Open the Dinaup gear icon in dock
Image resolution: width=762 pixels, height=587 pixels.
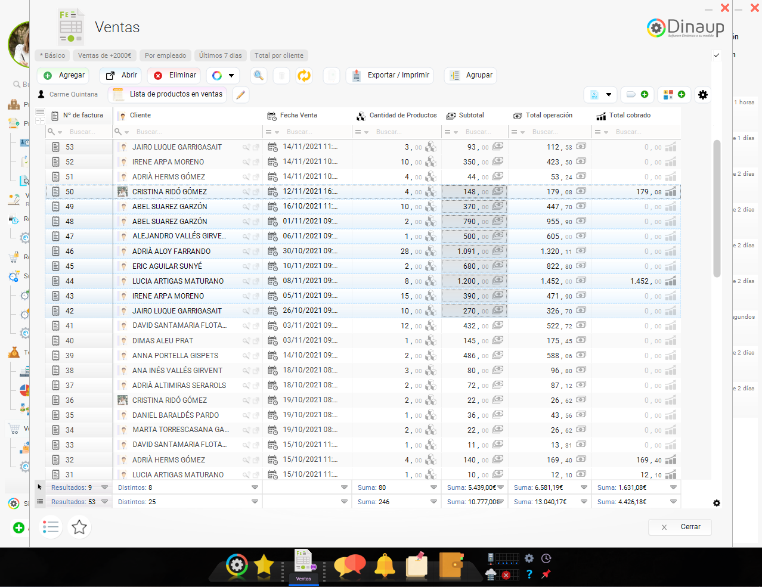237,565
